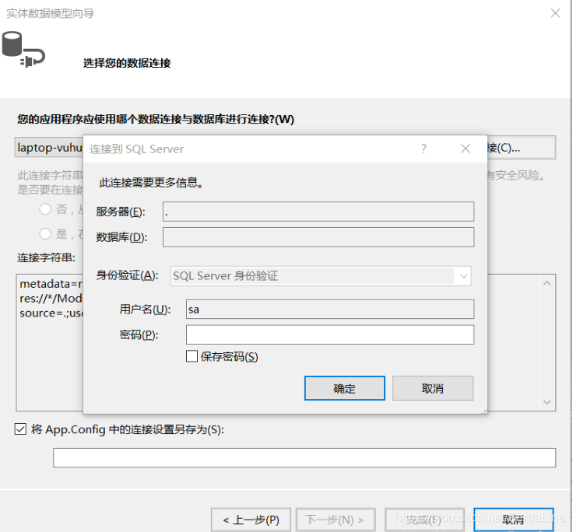Screen dimensions: 573x532
Task: Cancel the wizard with bottom 取消 button
Action: [x=513, y=520]
